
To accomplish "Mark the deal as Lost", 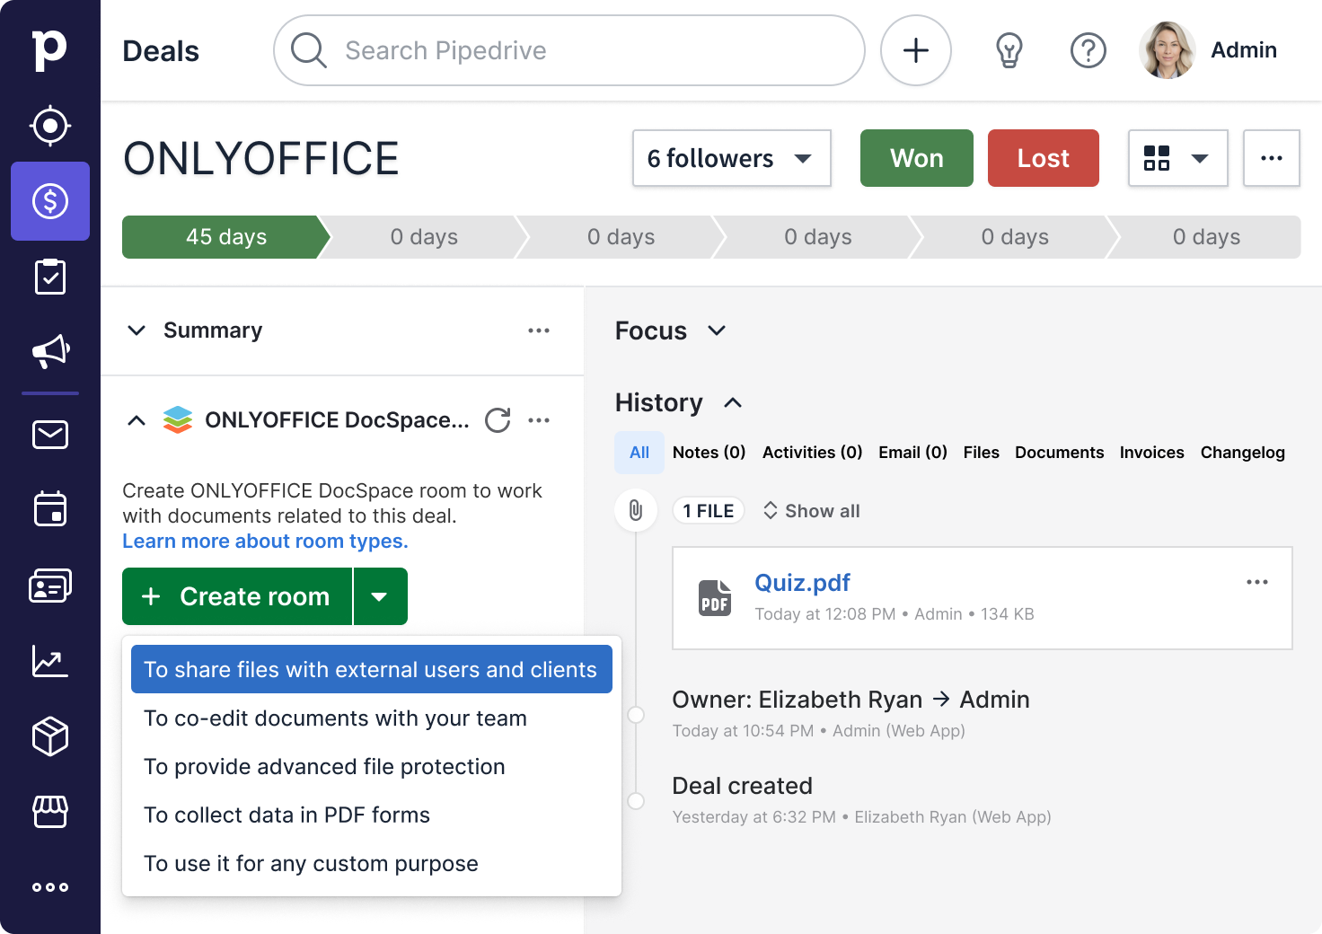I will pyautogui.click(x=1044, y=158).
